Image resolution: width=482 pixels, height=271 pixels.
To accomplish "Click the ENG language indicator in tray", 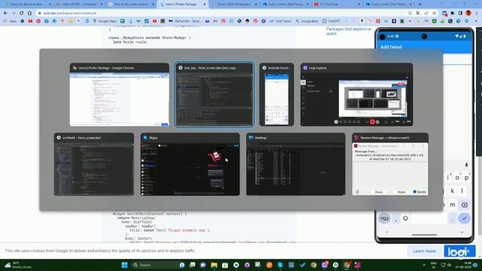I will [434, 265].
